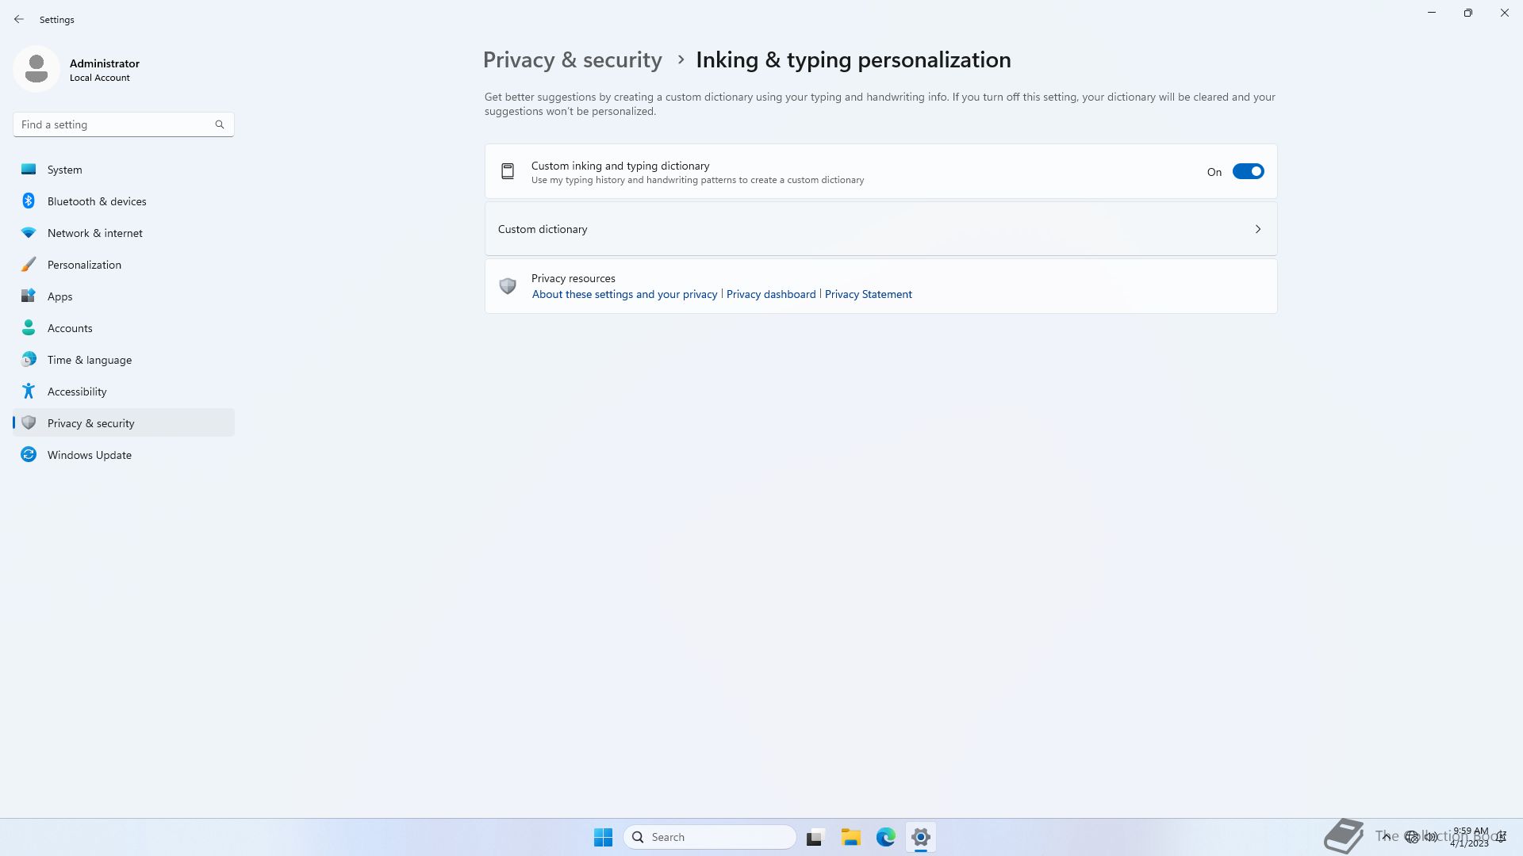This screenshot has width=1523, height=856.
Task: Select Privacy & security in sidebar
Action: pos(90,423)
